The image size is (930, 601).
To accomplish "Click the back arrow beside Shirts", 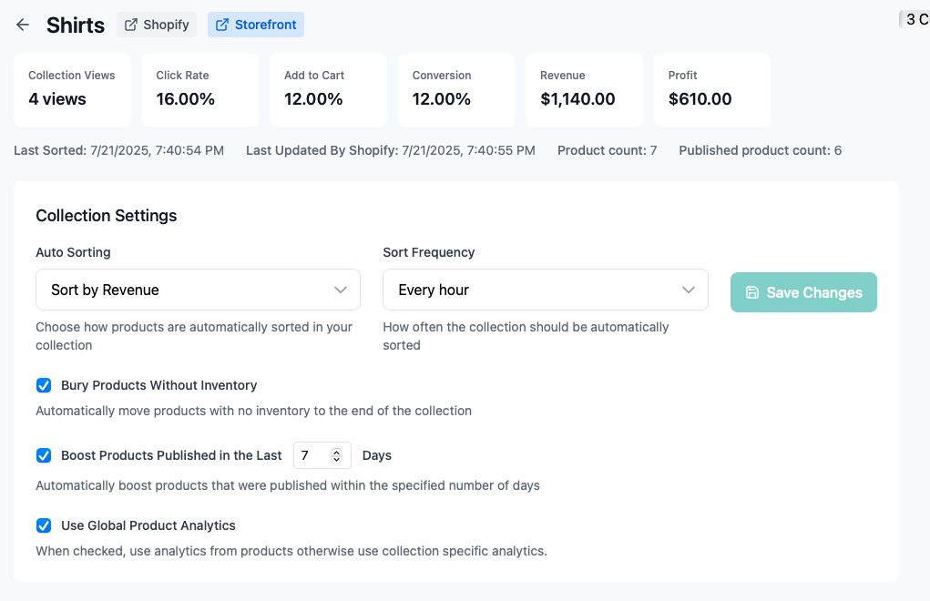I will point(23,25).
